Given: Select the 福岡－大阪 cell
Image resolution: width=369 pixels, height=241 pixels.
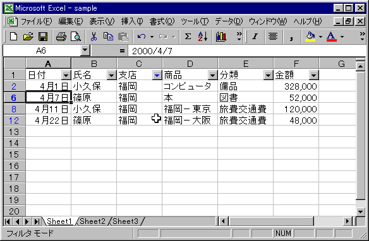Looking at the screenshot, I should [x=190, y=120].
